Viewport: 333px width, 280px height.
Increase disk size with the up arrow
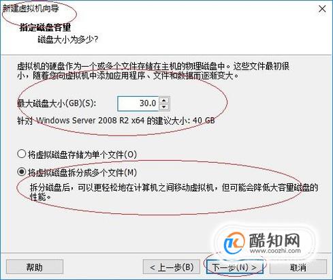[x=163, y=100]
